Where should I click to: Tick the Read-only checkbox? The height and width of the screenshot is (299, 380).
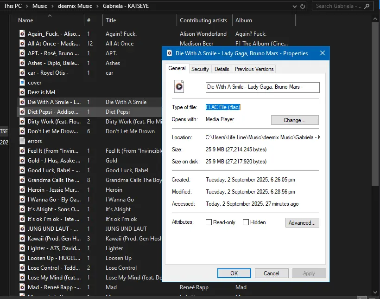209,222
